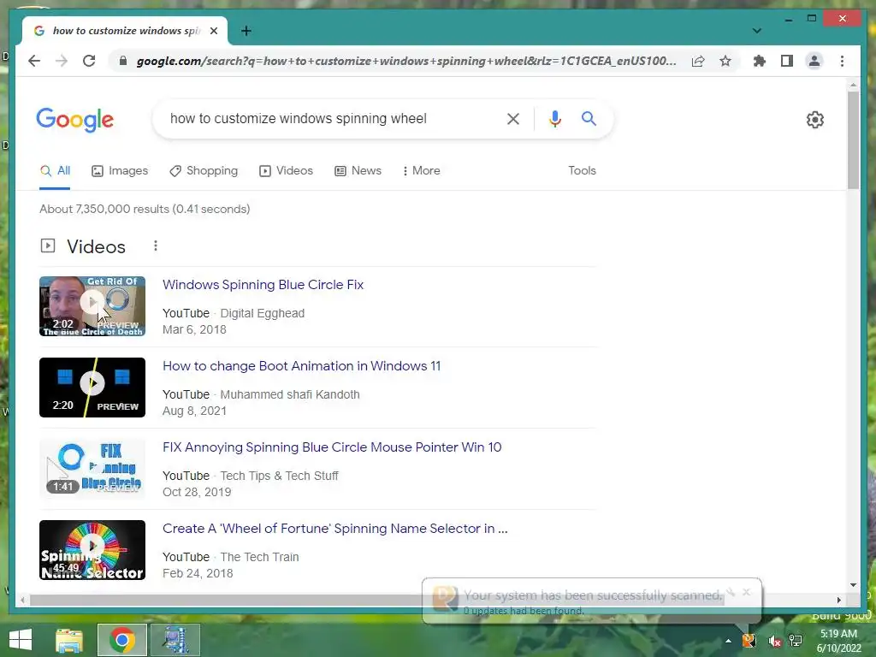Screen dimensions: 876x657
Task: Clear the search box text
Action: click(x=513, y=118)
